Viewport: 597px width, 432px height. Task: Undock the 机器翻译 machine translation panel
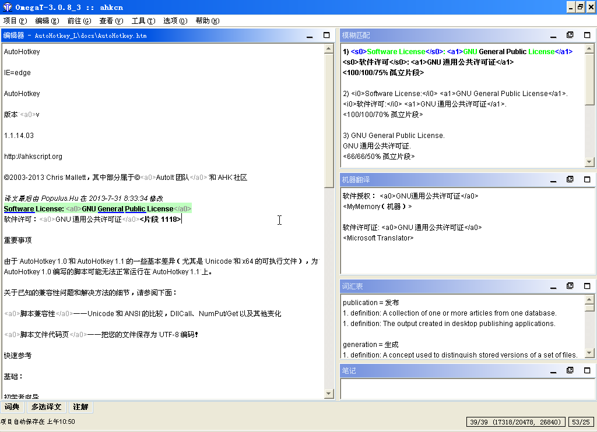[570, 179]
